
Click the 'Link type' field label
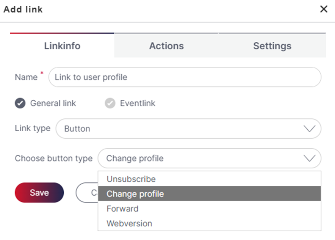tap(33, 128)
